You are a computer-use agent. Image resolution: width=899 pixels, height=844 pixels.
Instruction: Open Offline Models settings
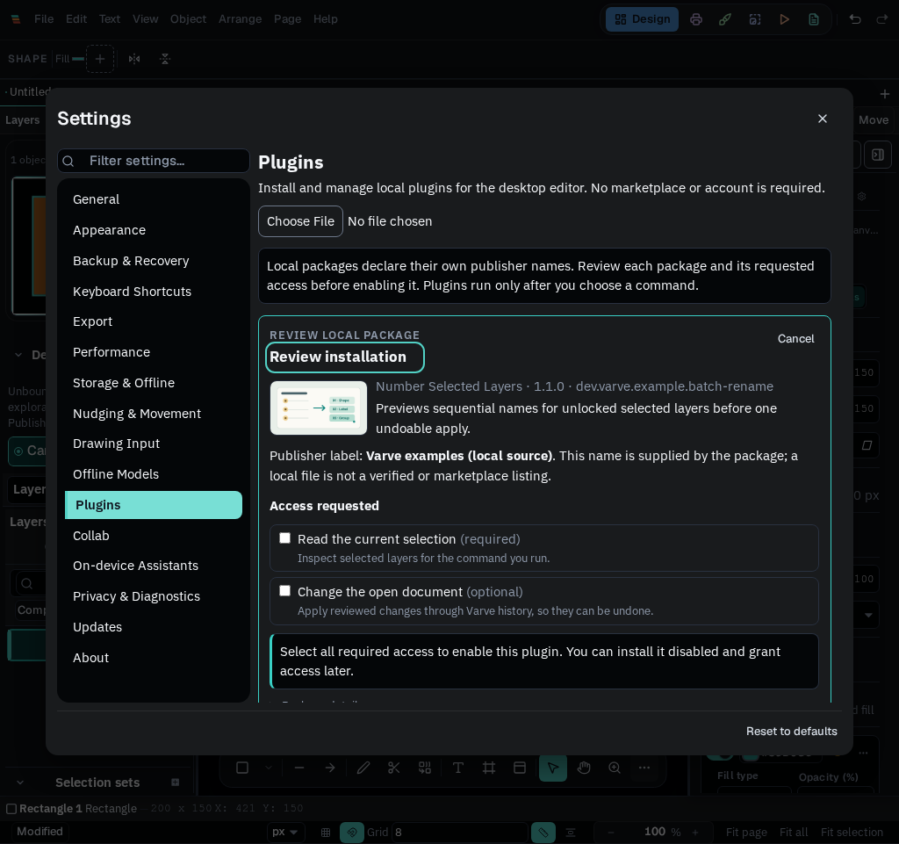[153, 474]
